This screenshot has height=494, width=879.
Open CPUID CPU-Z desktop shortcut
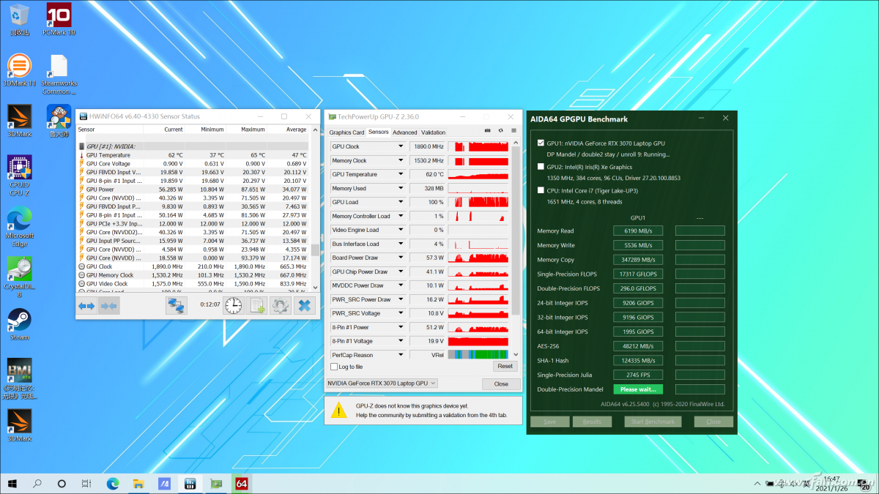coord(19,176)
